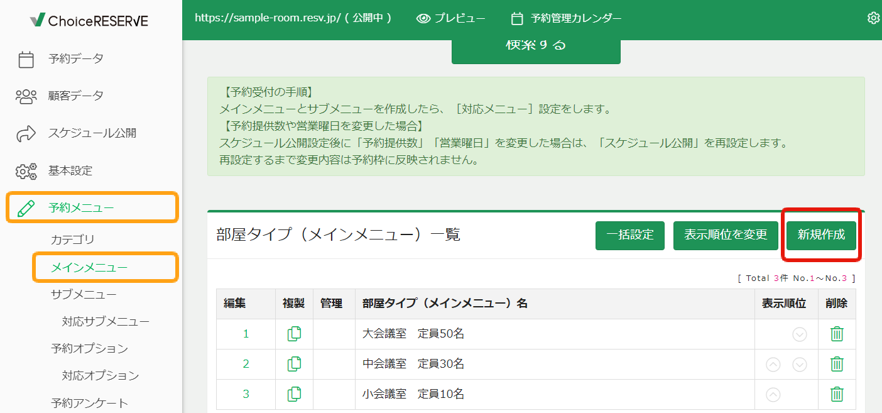Move 大会議室 定員50名 down in order
882x413 pixels.
coord(800,334)
